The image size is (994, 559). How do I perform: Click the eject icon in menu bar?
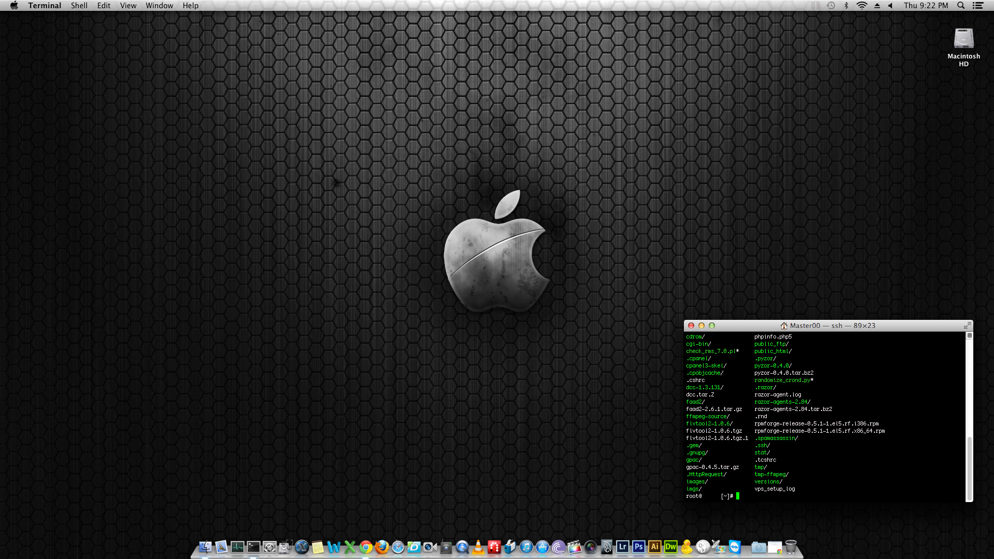[x=877, y=5]
